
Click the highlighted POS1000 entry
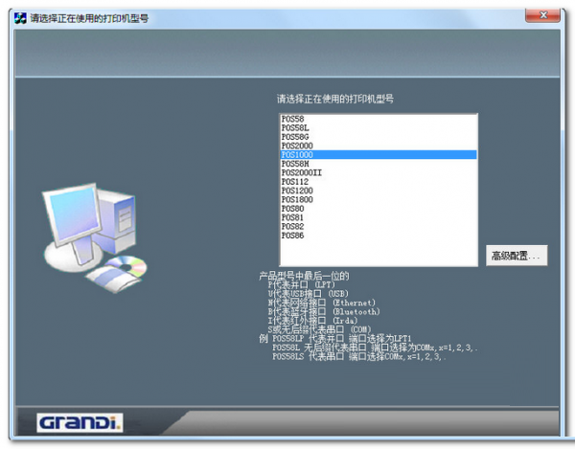pos(297,154)
